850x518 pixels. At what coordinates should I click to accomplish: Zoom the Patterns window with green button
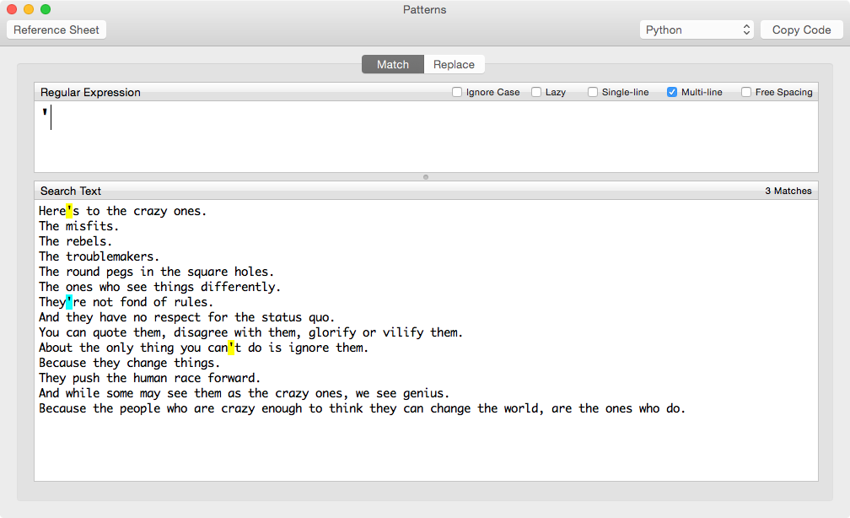(x=46, y=9)
